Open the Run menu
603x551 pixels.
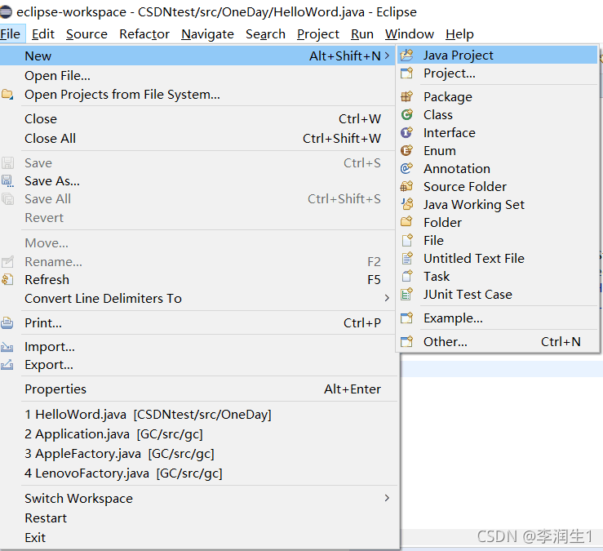[x=362, y=34]
